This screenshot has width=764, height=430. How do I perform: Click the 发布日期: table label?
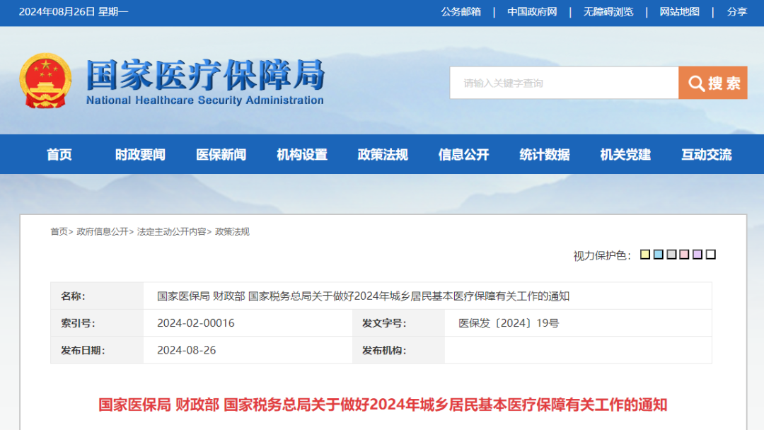pyautogui.click(x=83, y=350)
